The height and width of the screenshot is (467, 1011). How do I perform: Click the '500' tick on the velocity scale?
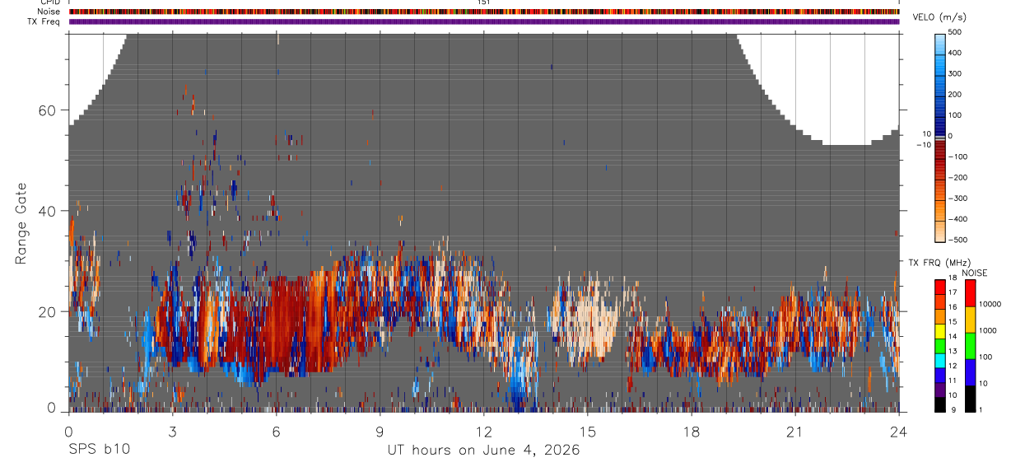pyautogui.click(x=955, y=32)
